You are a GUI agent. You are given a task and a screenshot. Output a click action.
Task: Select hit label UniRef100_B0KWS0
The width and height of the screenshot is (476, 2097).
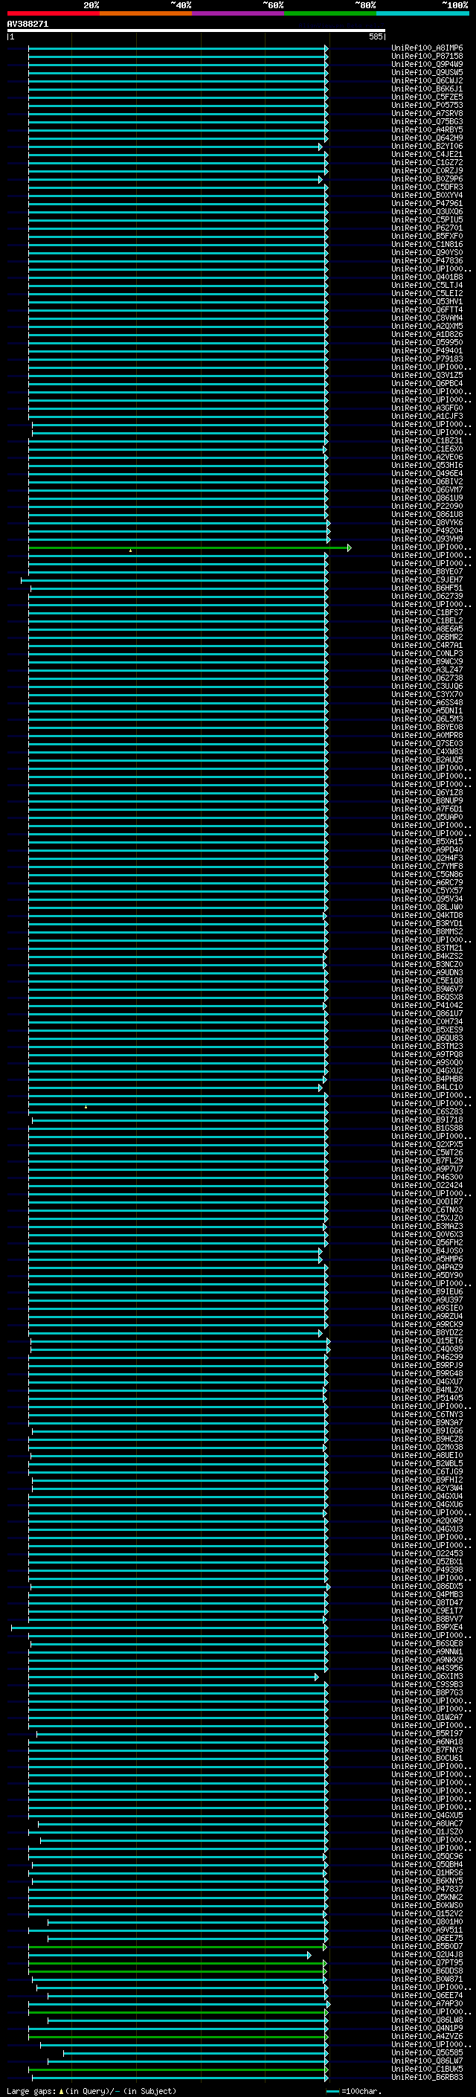tap(427, 1905)
